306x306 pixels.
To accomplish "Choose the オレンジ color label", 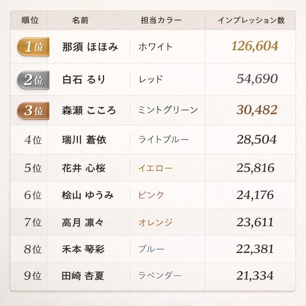I will tap(155, 222).
